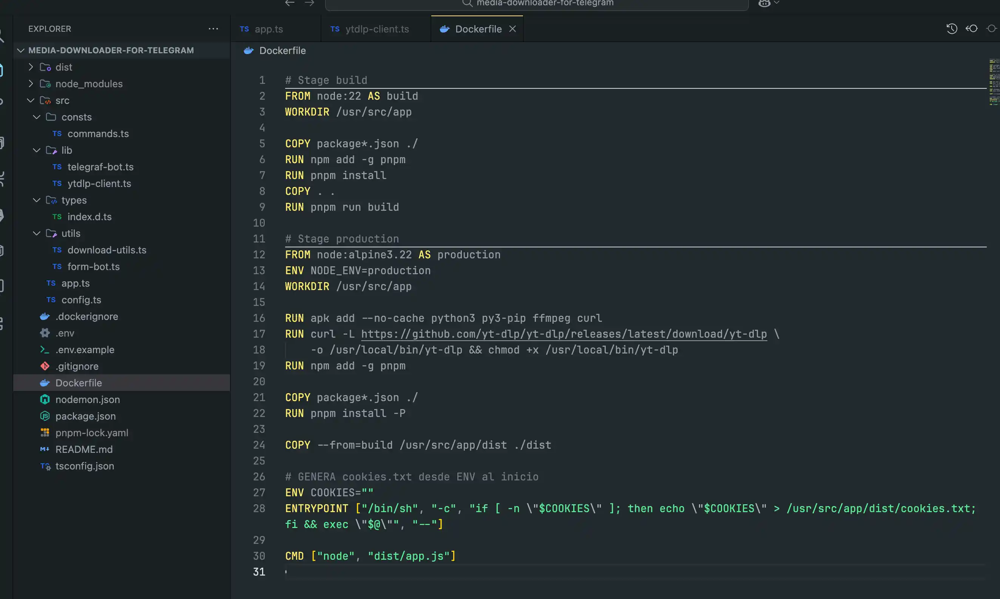Click the nodemon hexagon icon of nodemon.json
The image size is (1000, 599).
tap(45, 400)
